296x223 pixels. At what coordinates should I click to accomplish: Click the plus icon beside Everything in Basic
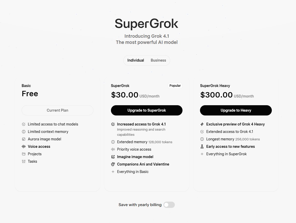(x=113, y=172)
